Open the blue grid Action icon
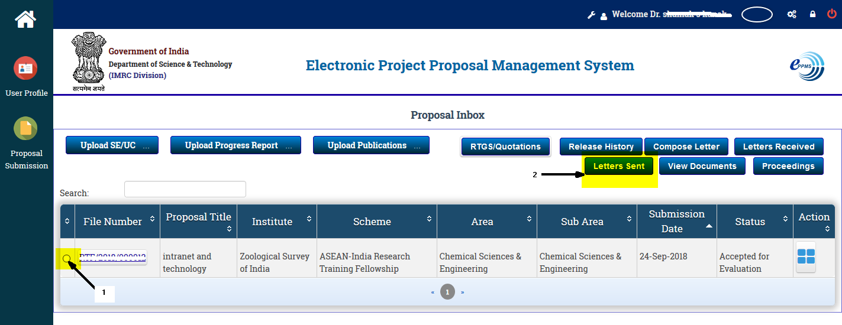 coord(805,257)
